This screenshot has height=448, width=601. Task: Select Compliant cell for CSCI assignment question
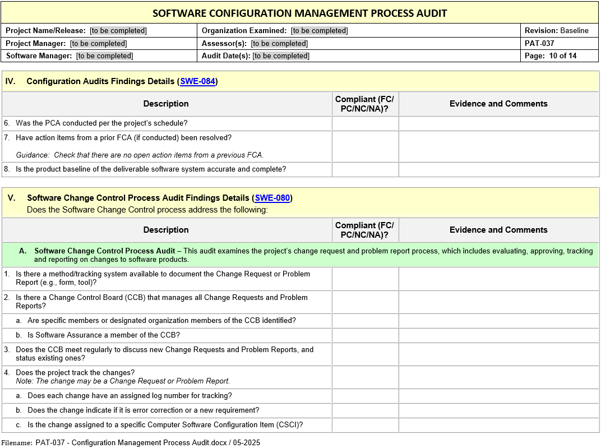(365, 425)
